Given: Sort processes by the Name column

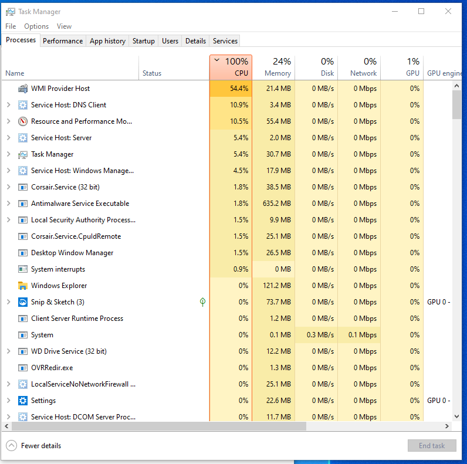Looking at the screenshot, I should click(x=70, y=67).
